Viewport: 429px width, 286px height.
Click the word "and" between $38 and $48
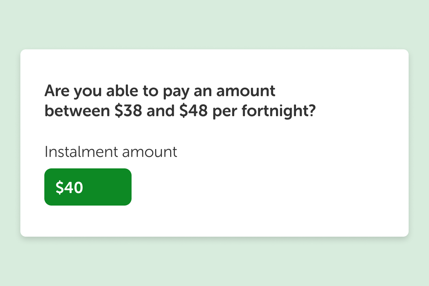[161, 111]
